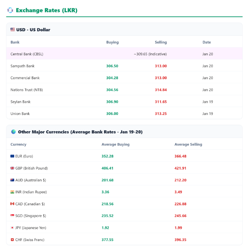The height and width of the screenshot is (247, 248).
Task: Click the Canadian flag icon
Action: (x=13, y=204)
